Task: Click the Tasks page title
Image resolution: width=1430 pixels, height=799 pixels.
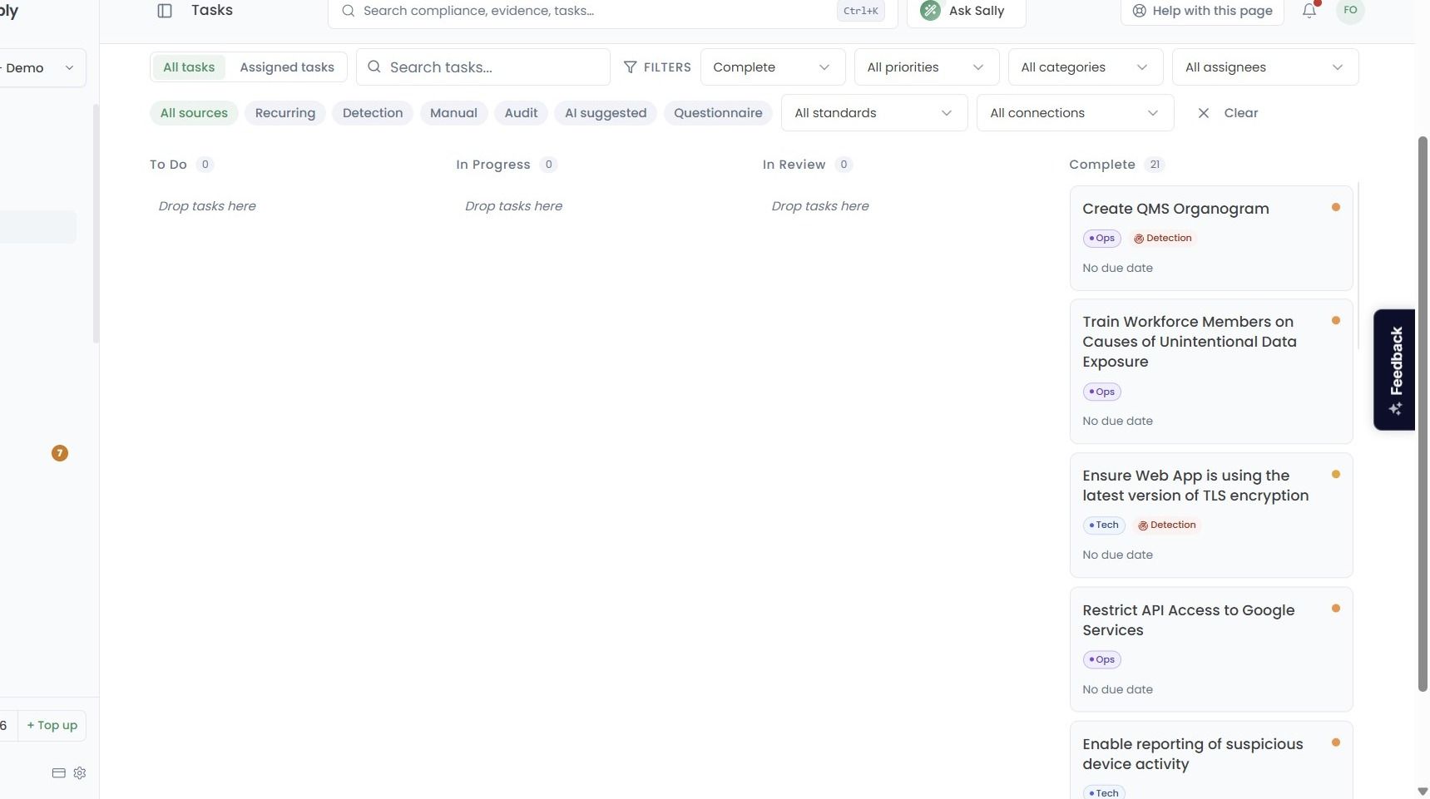Action: 212,11
